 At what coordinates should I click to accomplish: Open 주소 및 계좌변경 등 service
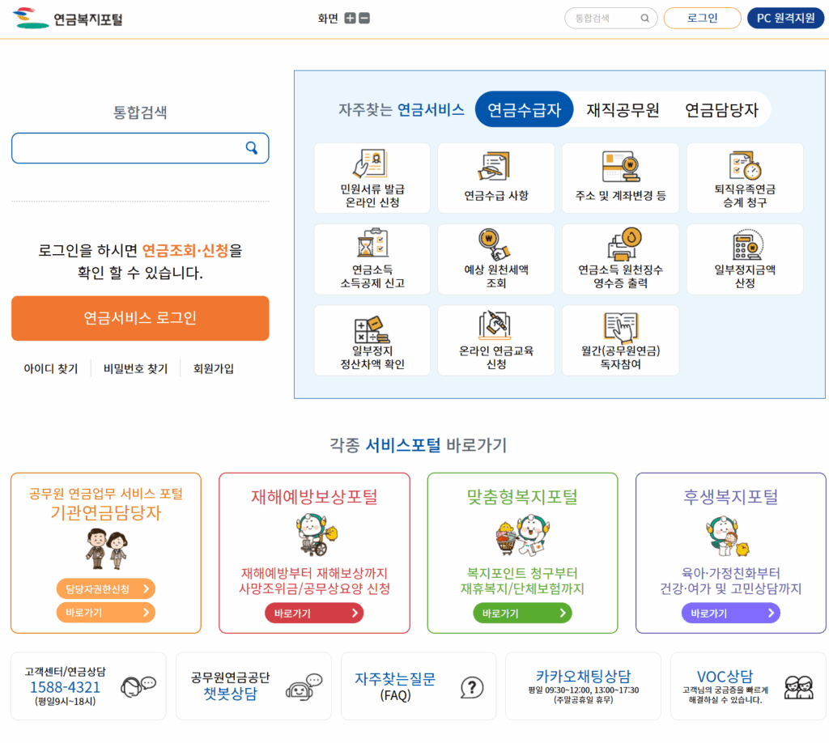[x=620, y=178]
